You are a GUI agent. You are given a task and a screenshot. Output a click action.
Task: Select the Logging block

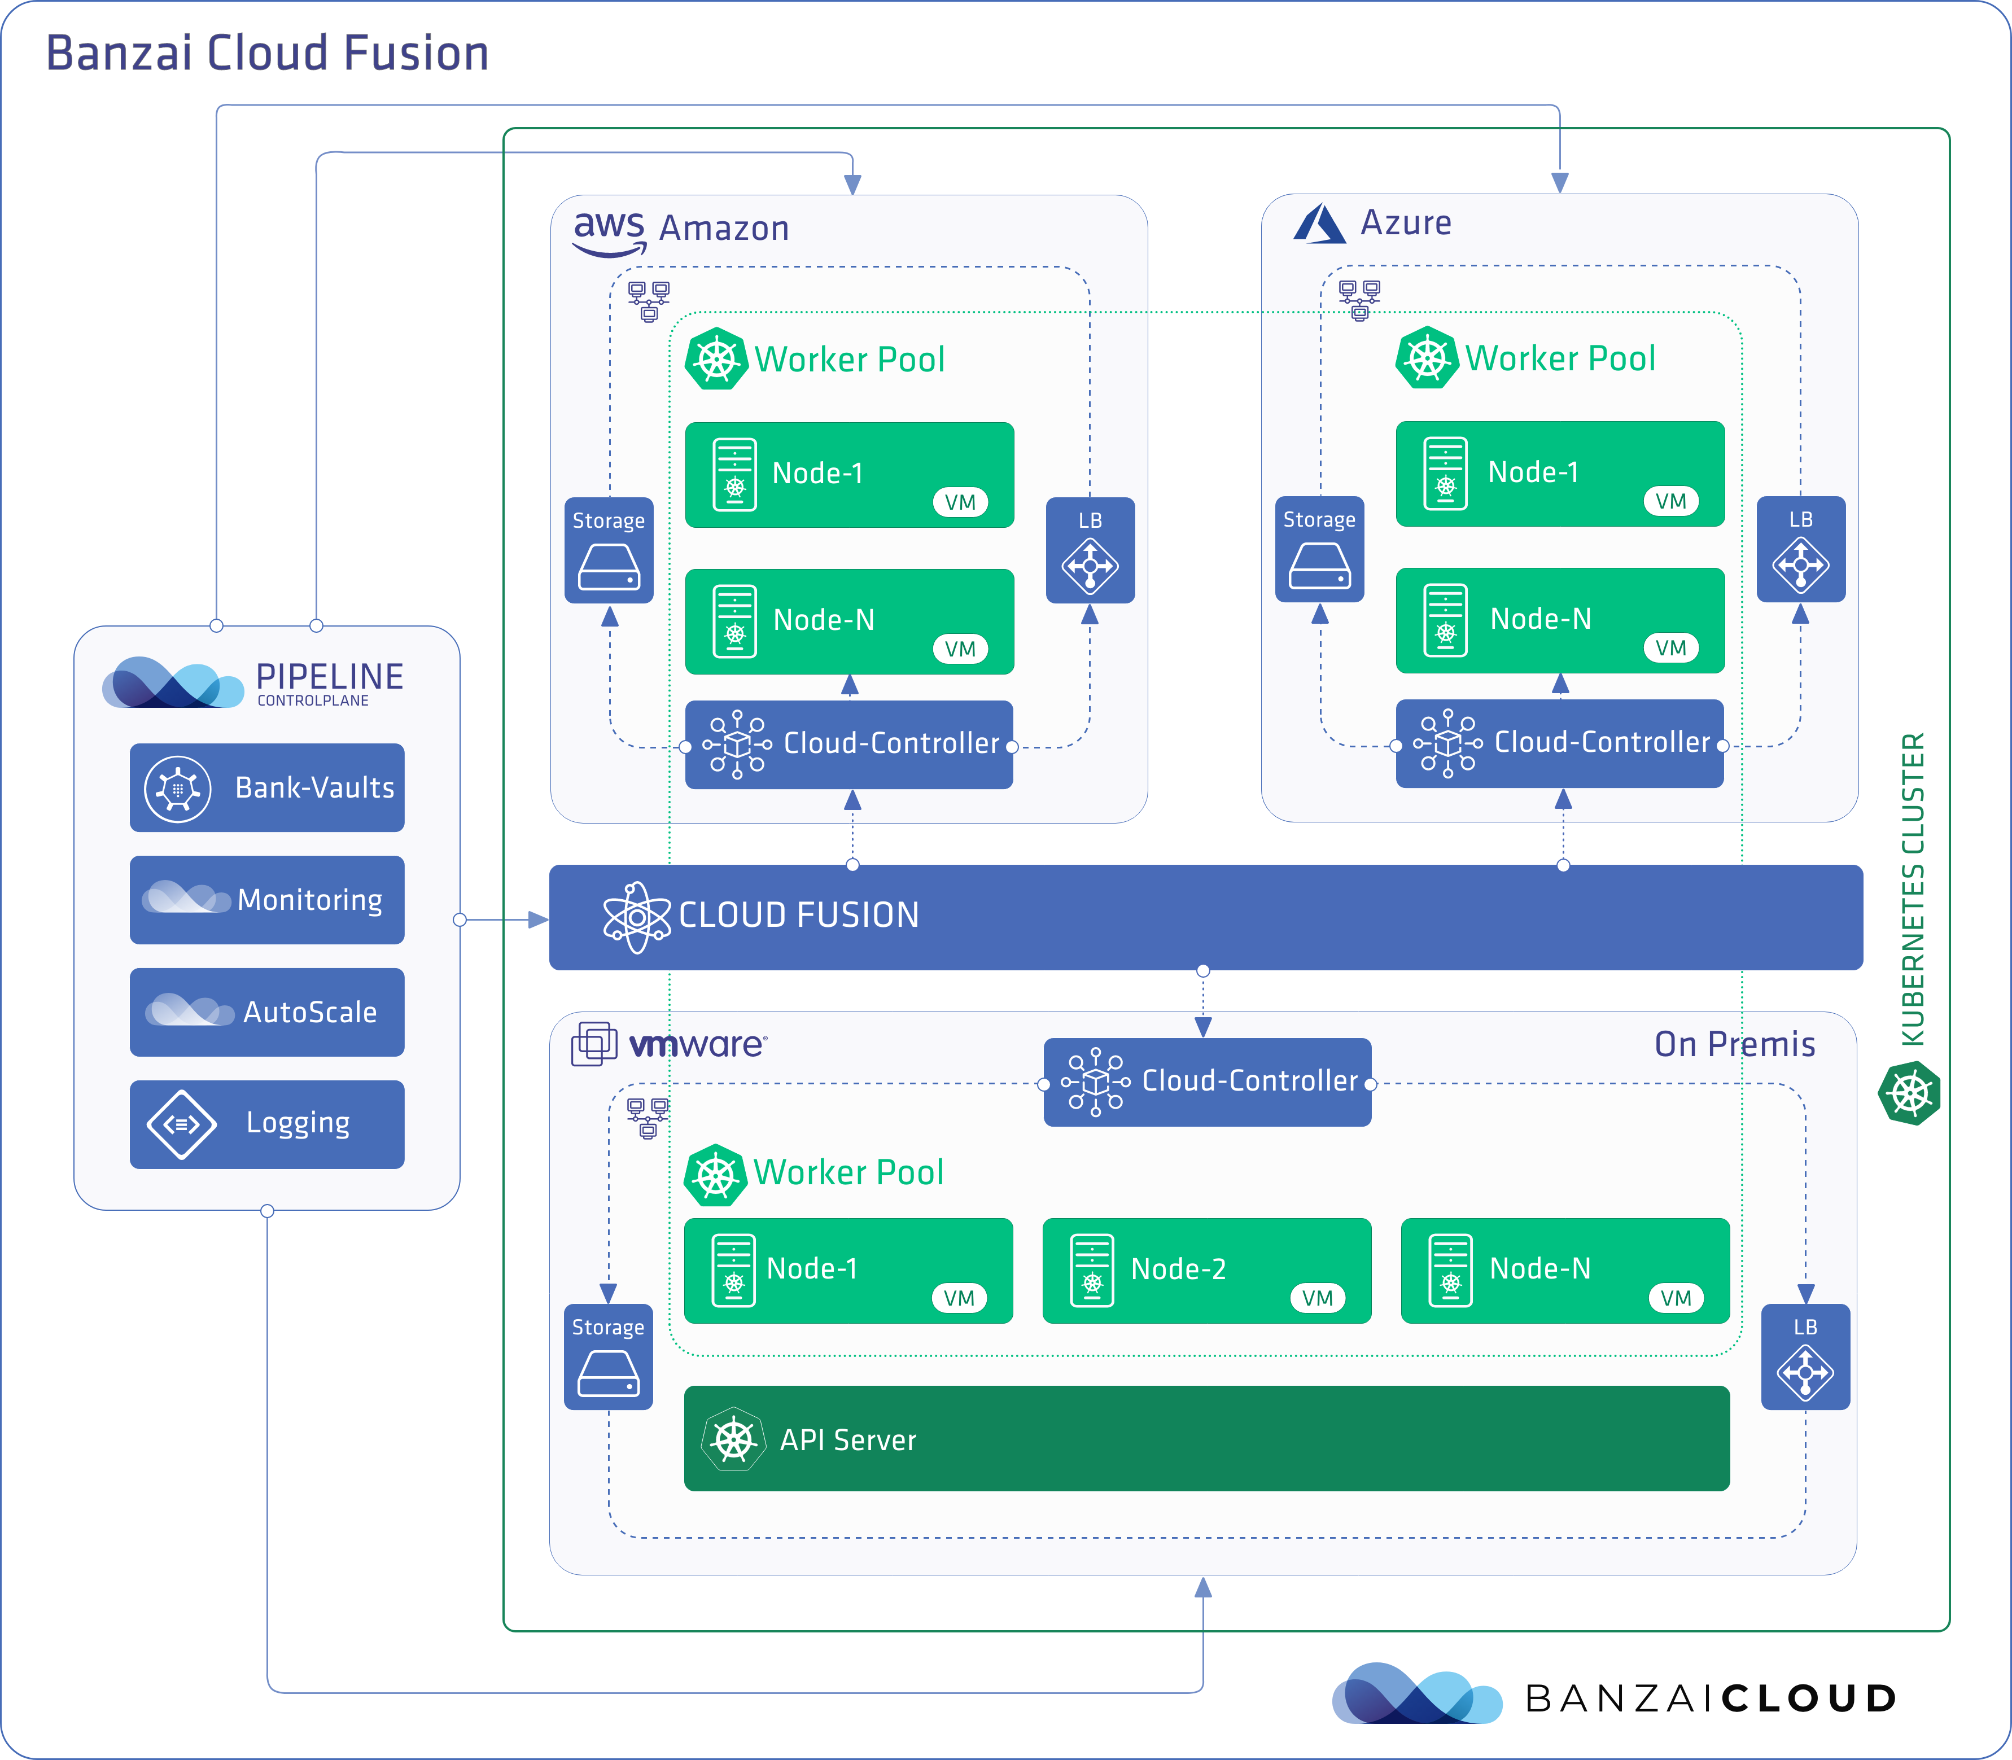267,1124
